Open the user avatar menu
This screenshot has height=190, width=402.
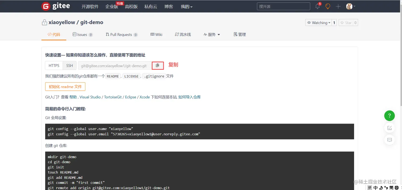(x=351, y=6)
